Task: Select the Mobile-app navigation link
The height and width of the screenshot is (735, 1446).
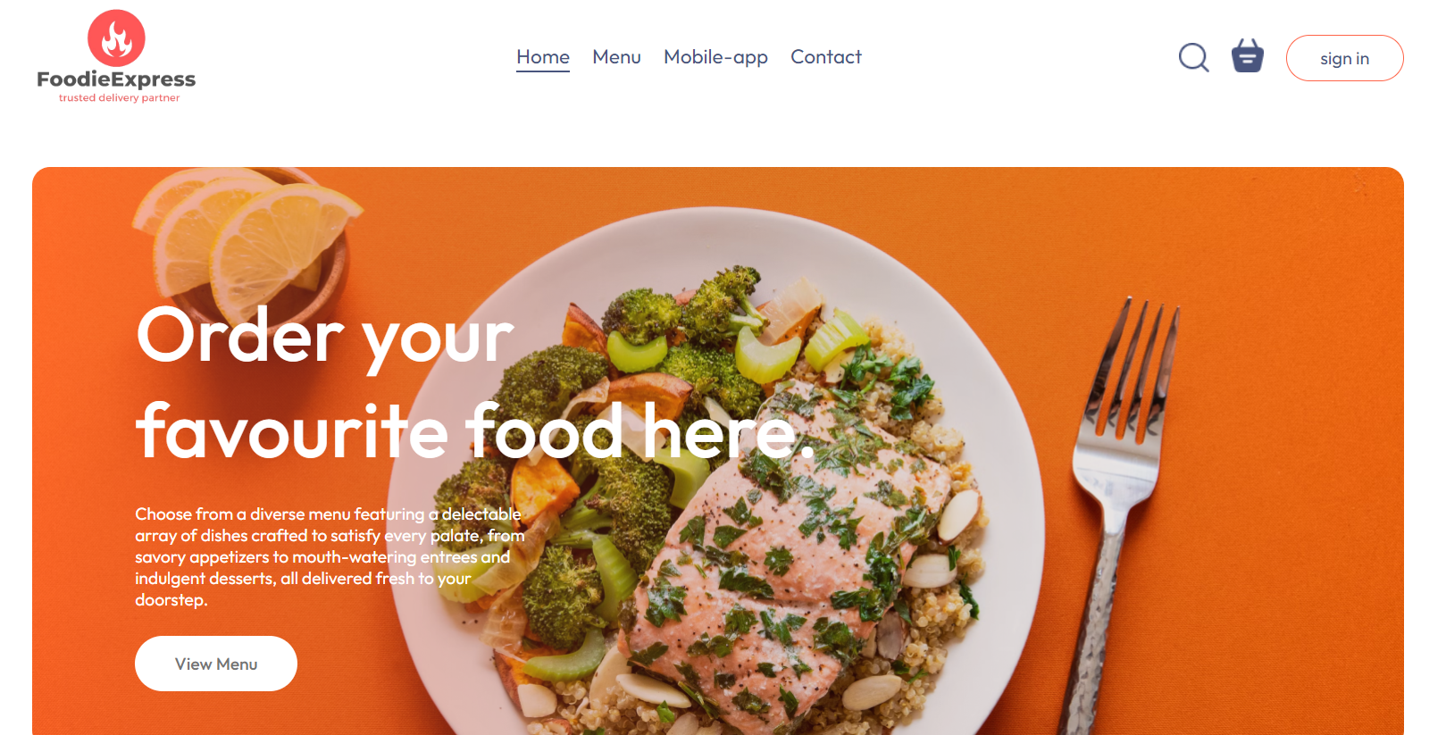Action: tap(715, 57)
